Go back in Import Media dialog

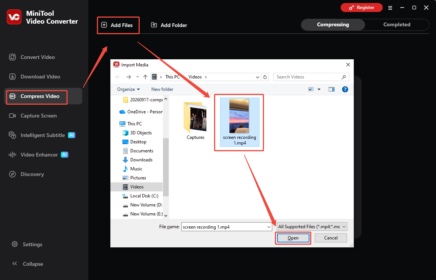point(118,77)
